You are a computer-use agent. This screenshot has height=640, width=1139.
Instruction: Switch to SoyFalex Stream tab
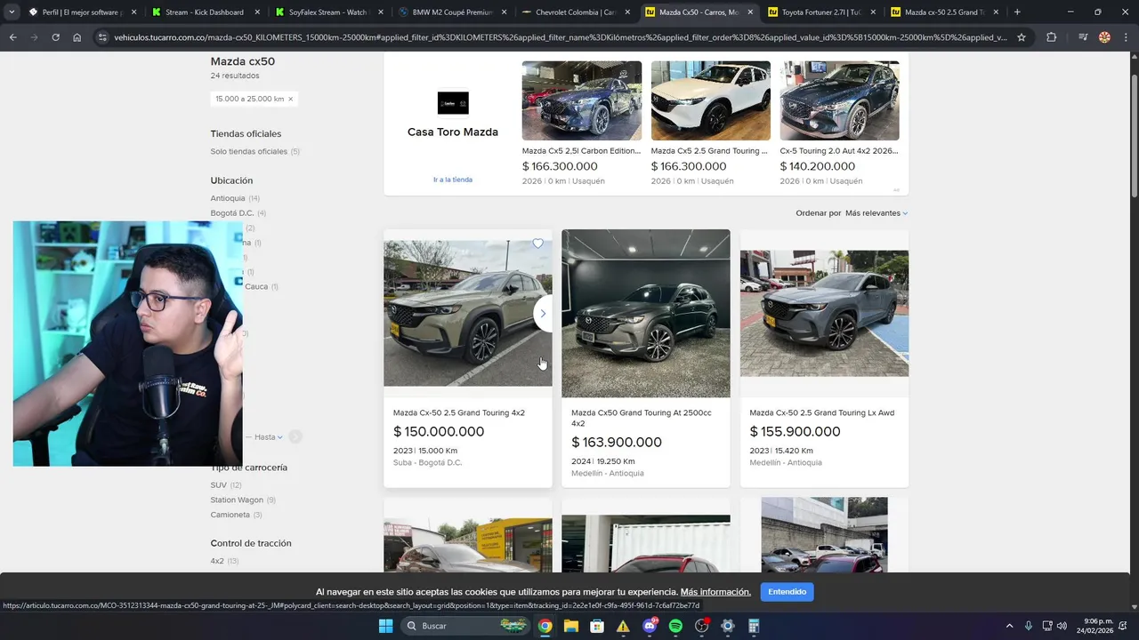[x=326, y=12]
